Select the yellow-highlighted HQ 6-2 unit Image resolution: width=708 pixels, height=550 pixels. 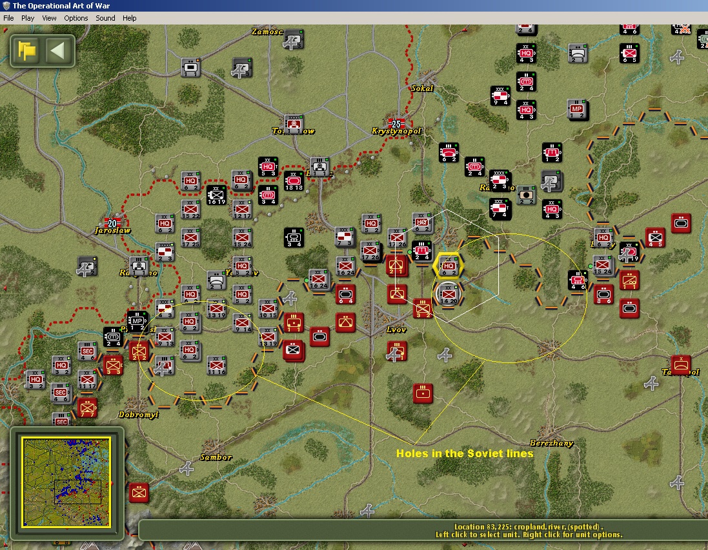coord(448,266)
